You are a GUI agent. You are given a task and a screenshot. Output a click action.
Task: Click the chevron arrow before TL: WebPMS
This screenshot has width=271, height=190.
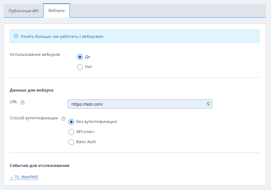pos(12,177)
